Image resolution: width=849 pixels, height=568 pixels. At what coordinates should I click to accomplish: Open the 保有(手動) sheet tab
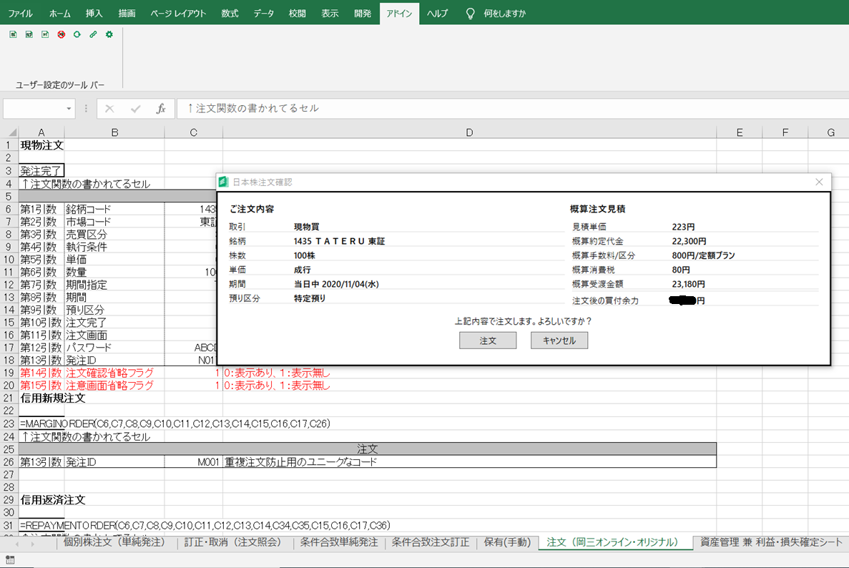(508, 542)
